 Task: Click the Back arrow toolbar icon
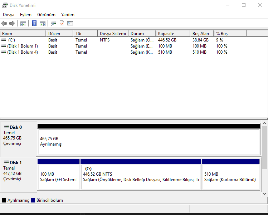click(x=4, y=23)
